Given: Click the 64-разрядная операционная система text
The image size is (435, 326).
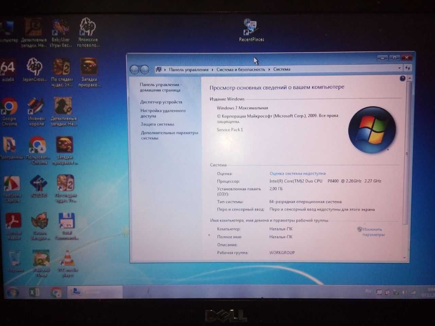Looking at the screenshot, I should click(x=306, y=202).
